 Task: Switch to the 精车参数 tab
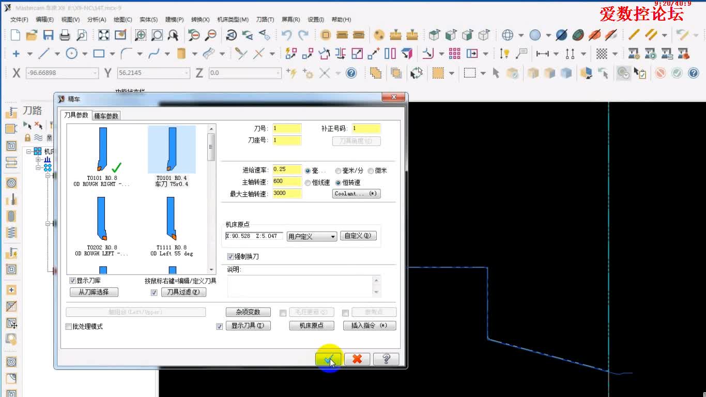106,116
